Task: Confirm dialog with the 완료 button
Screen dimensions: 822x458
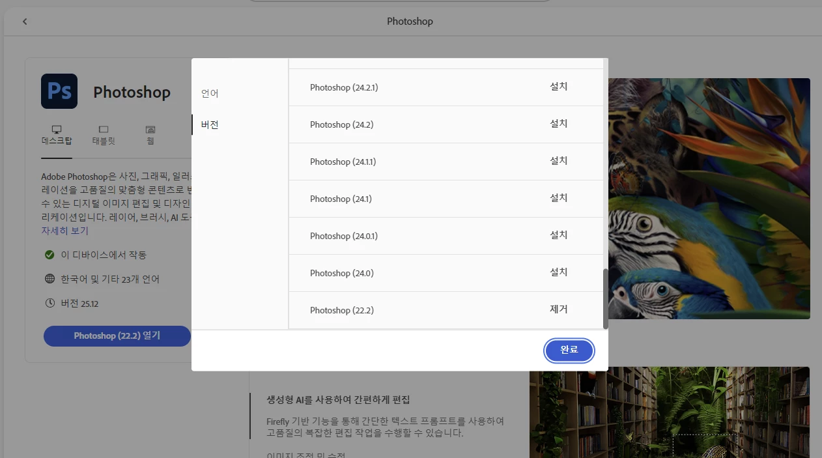Action: [569, 350]
